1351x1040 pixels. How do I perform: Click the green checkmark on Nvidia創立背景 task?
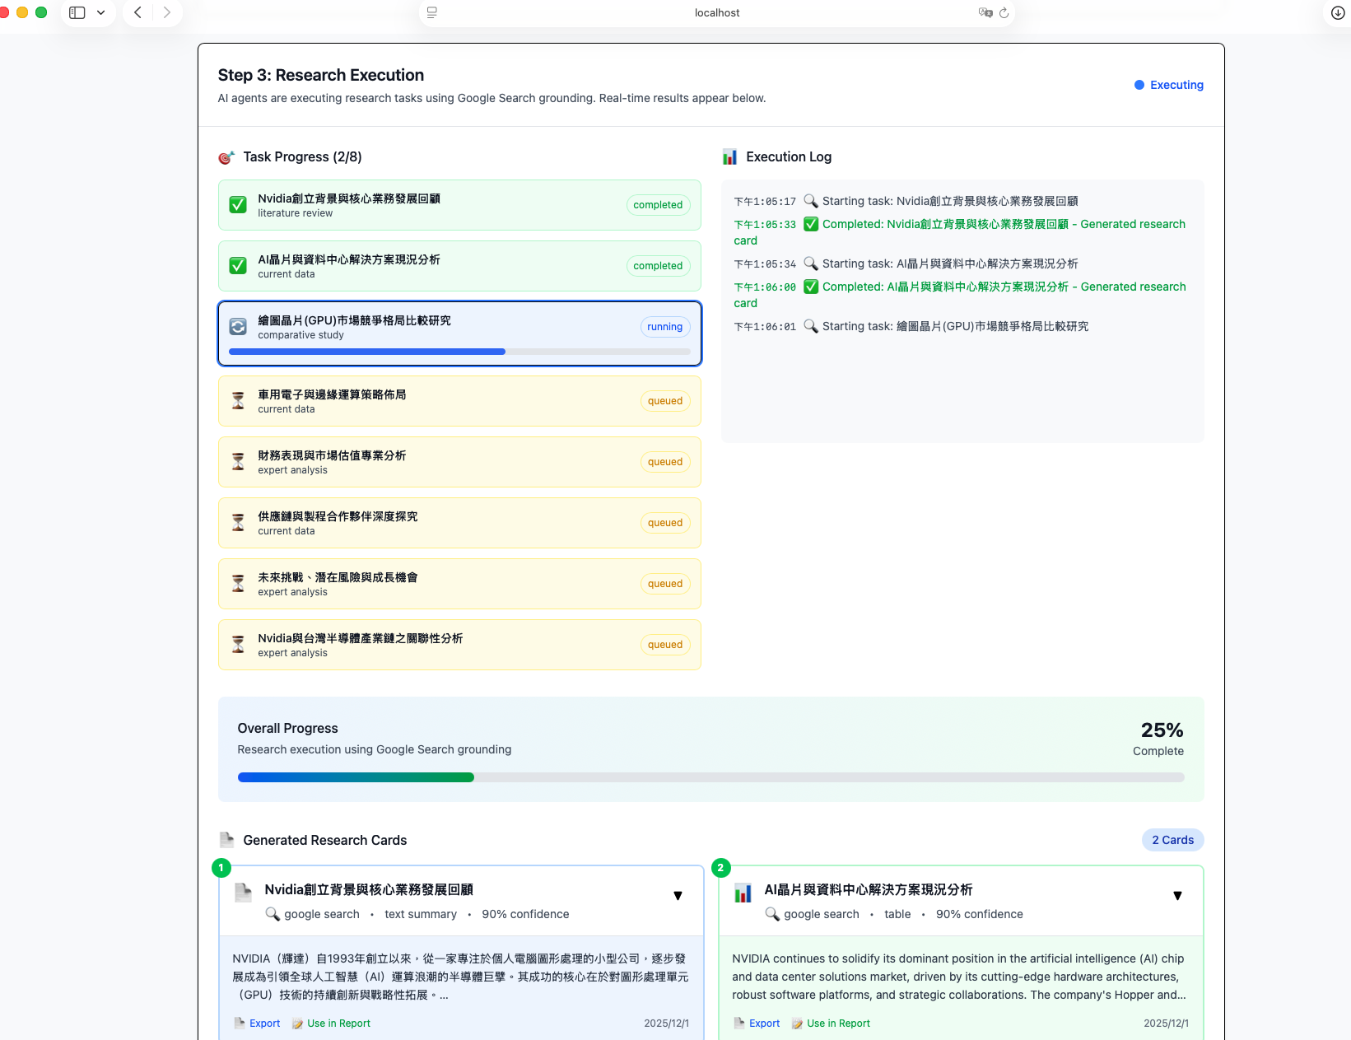point(238,205)
